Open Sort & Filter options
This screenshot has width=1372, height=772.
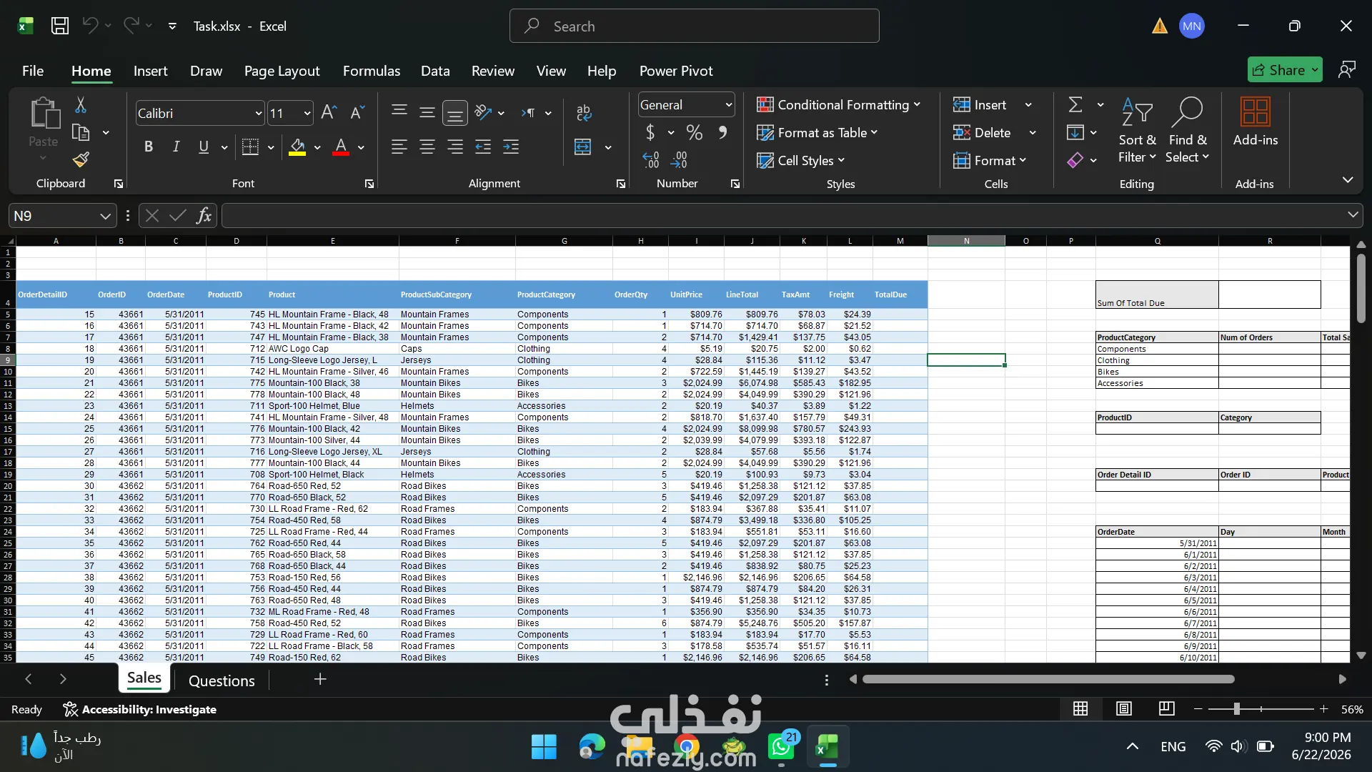pos(1137,130)
